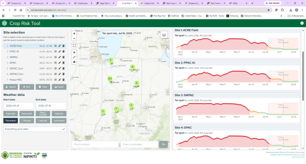This screenshot has height=164, width=306.
Task: Delete the ACRE Field site with trash icon
Action: pyautogui.click(x=63, y=46)
